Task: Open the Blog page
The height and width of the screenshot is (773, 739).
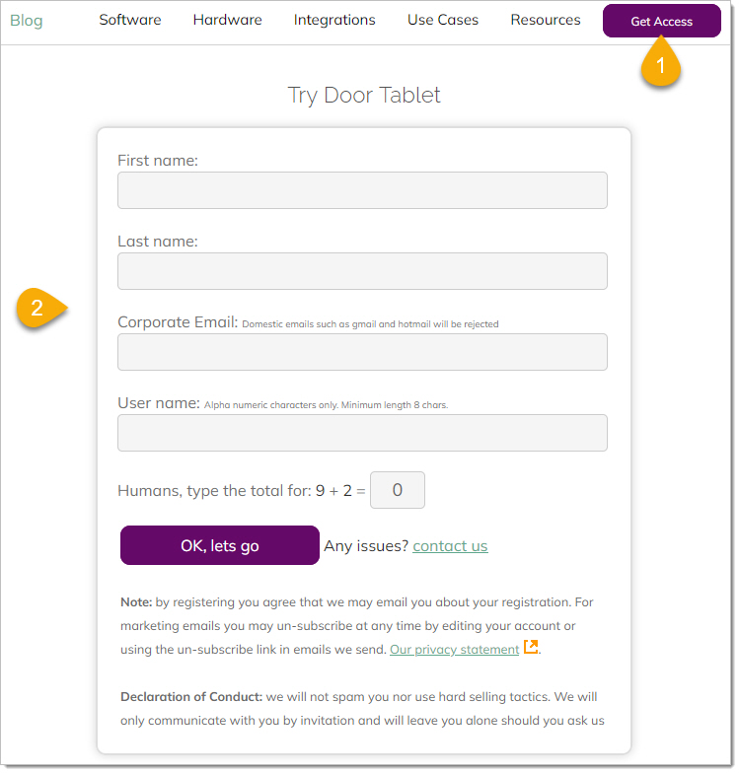Action: coord(27,21)
